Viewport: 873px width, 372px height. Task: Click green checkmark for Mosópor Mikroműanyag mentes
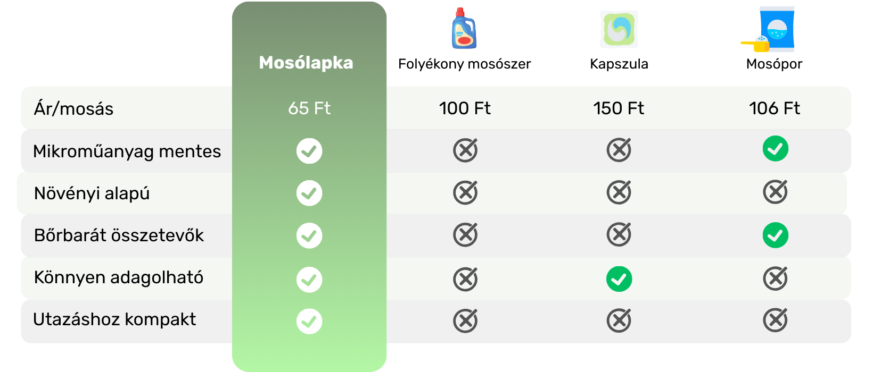pyautogui.click(x=775, y=149)
